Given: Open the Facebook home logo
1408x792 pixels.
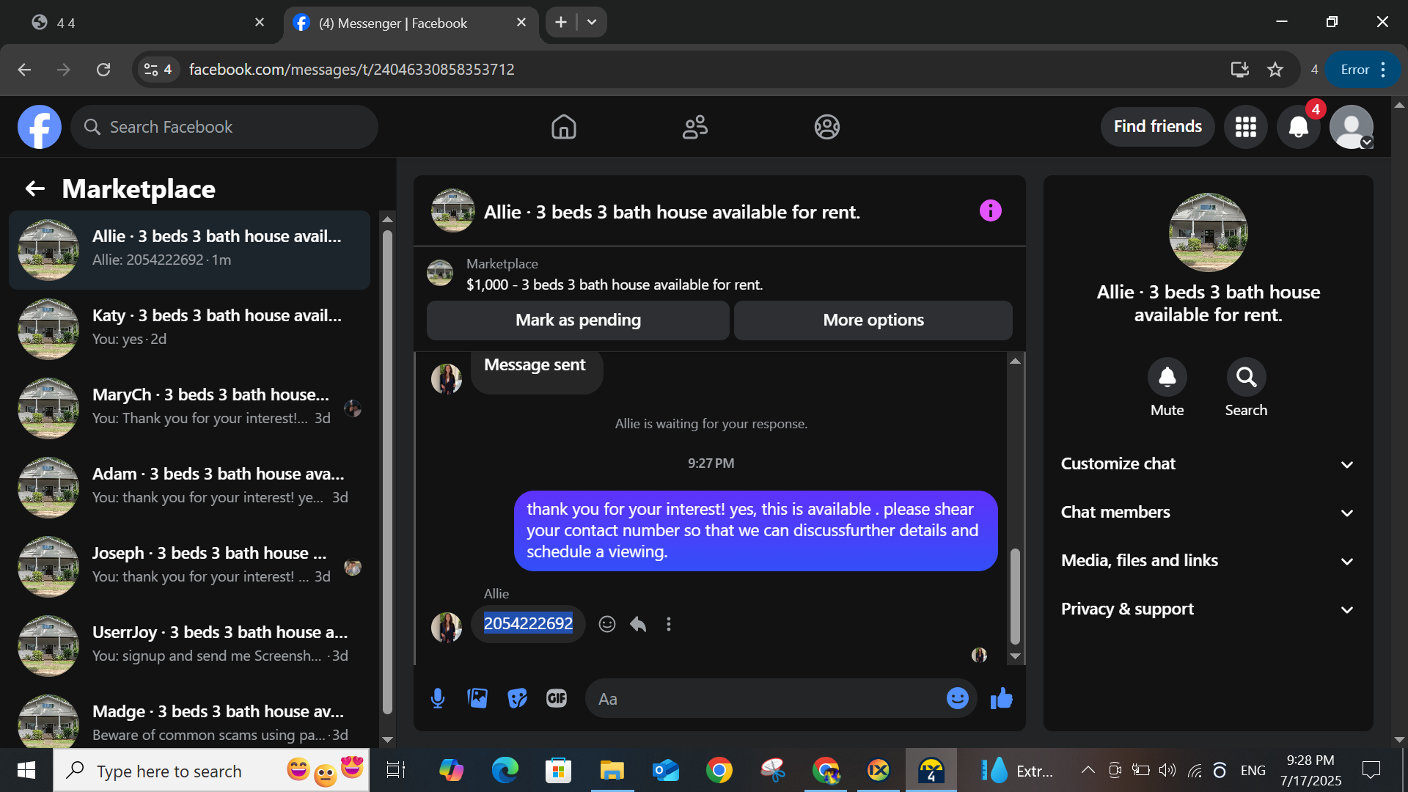Looking at the screenshot, I should (40, 127).
